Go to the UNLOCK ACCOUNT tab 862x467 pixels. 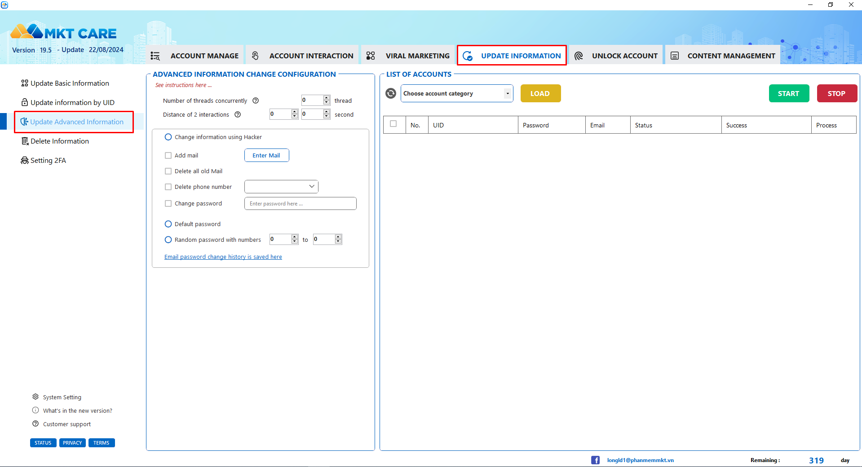(x=616, y=56)
